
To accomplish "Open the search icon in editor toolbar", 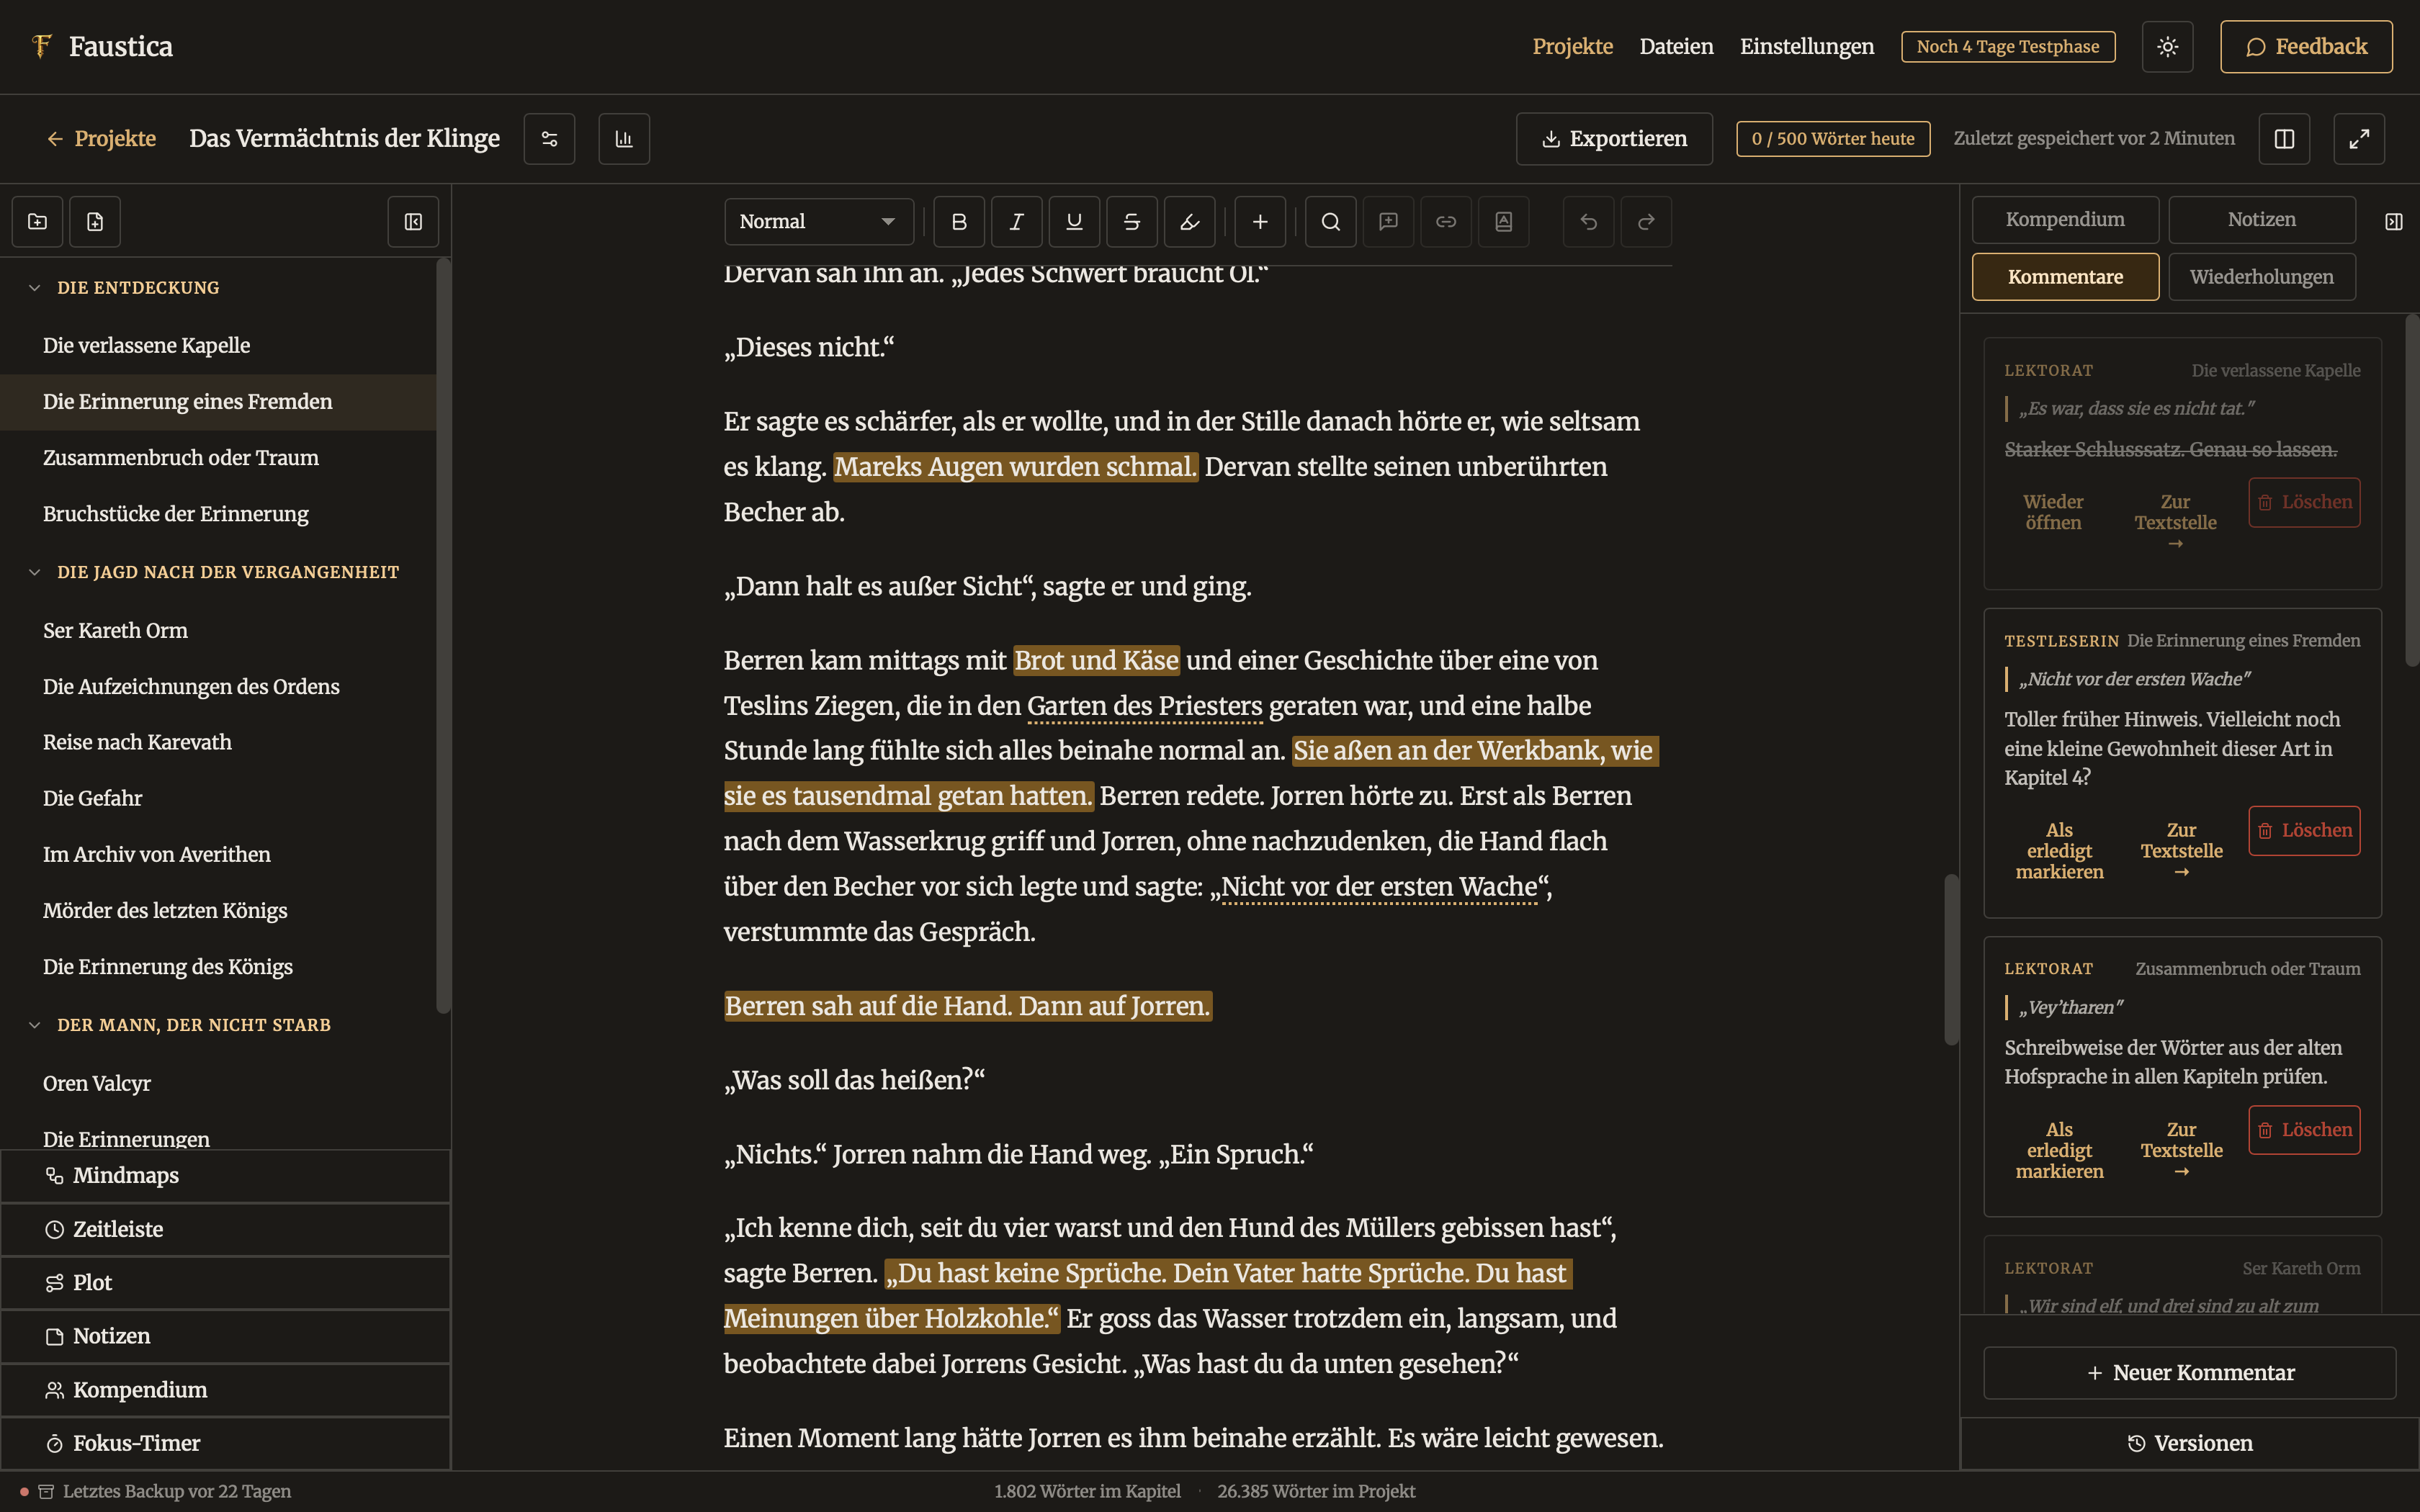I will [1330, 221].
